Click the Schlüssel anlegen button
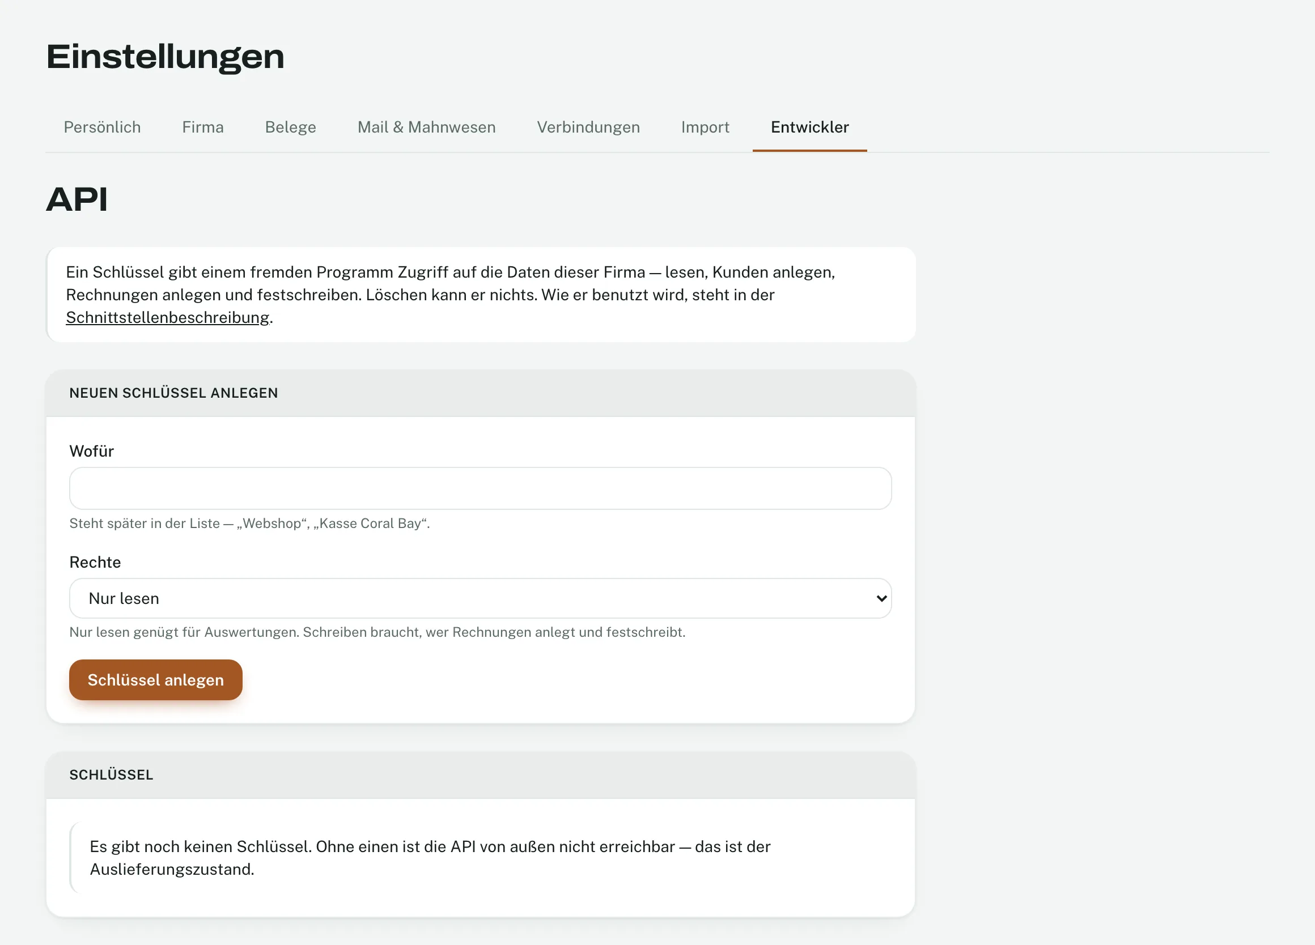 [x=155, y=680]
